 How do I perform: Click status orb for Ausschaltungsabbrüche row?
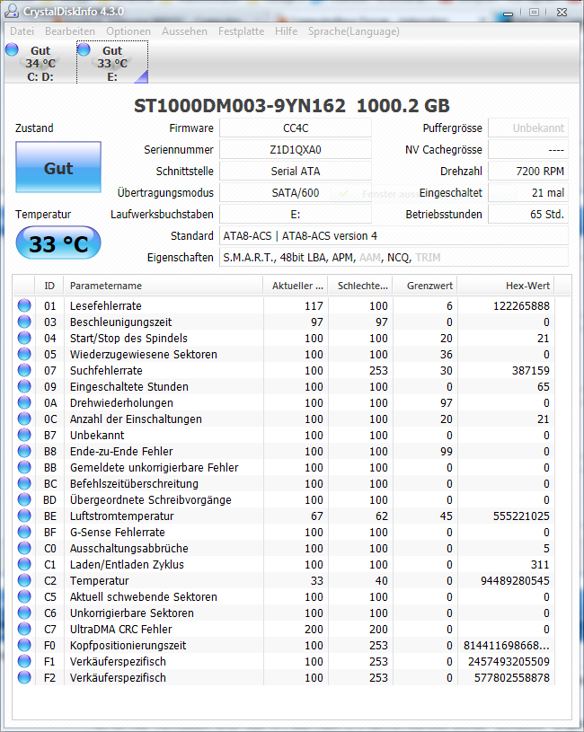pyautogui.click(x=24, y=548)
